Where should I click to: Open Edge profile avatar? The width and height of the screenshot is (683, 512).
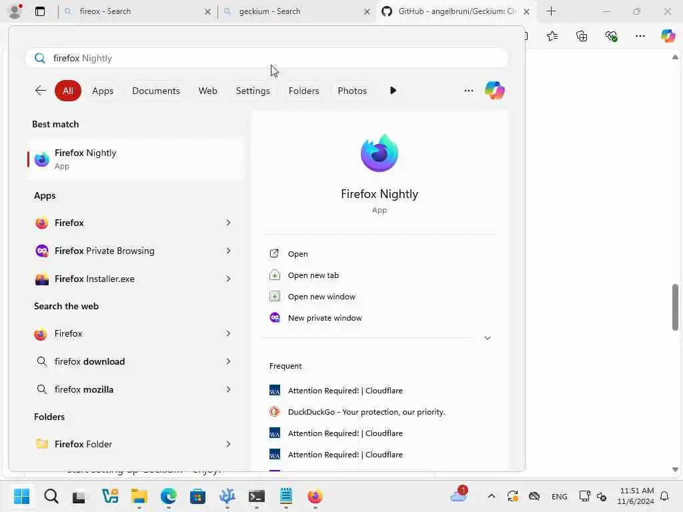[16, 11]
